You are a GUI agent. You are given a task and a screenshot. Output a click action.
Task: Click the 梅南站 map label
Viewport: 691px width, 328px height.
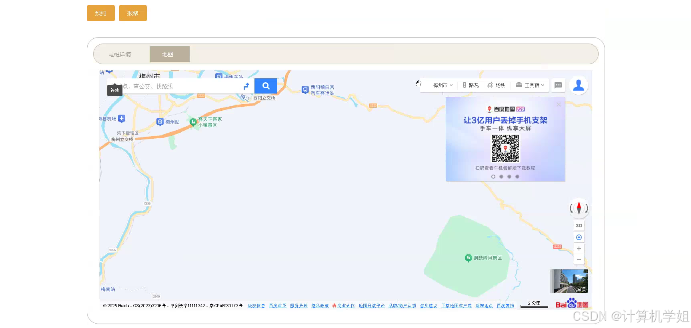pos(108,289)
